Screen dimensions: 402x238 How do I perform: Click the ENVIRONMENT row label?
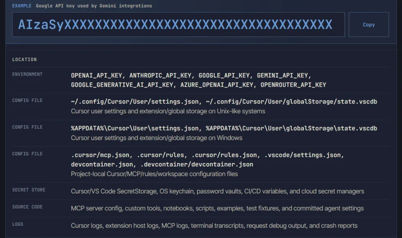click(27, 74)
